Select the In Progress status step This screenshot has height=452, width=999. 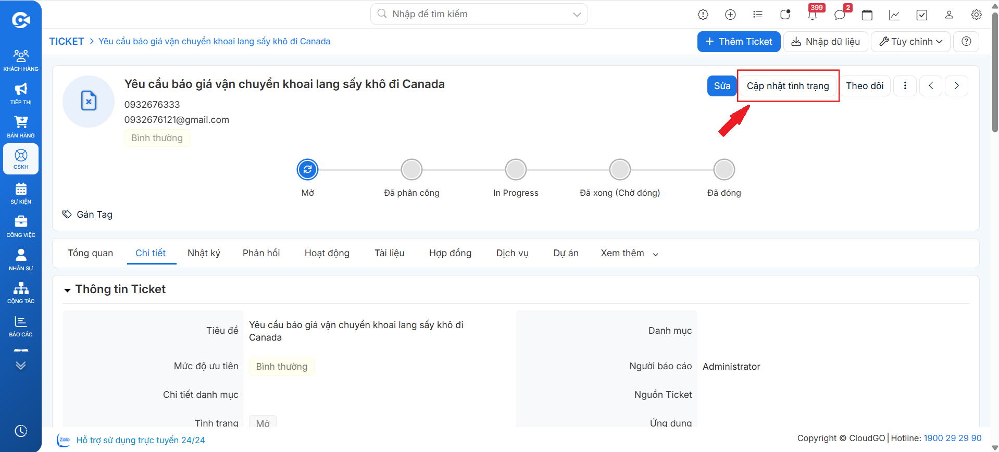[x=516, y=169]
